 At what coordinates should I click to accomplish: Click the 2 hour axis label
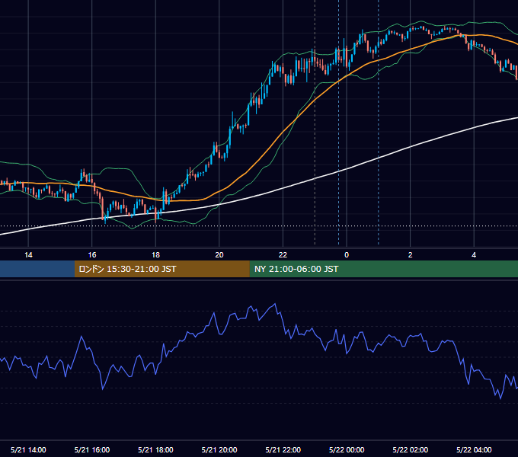click(x=411, y=255)
